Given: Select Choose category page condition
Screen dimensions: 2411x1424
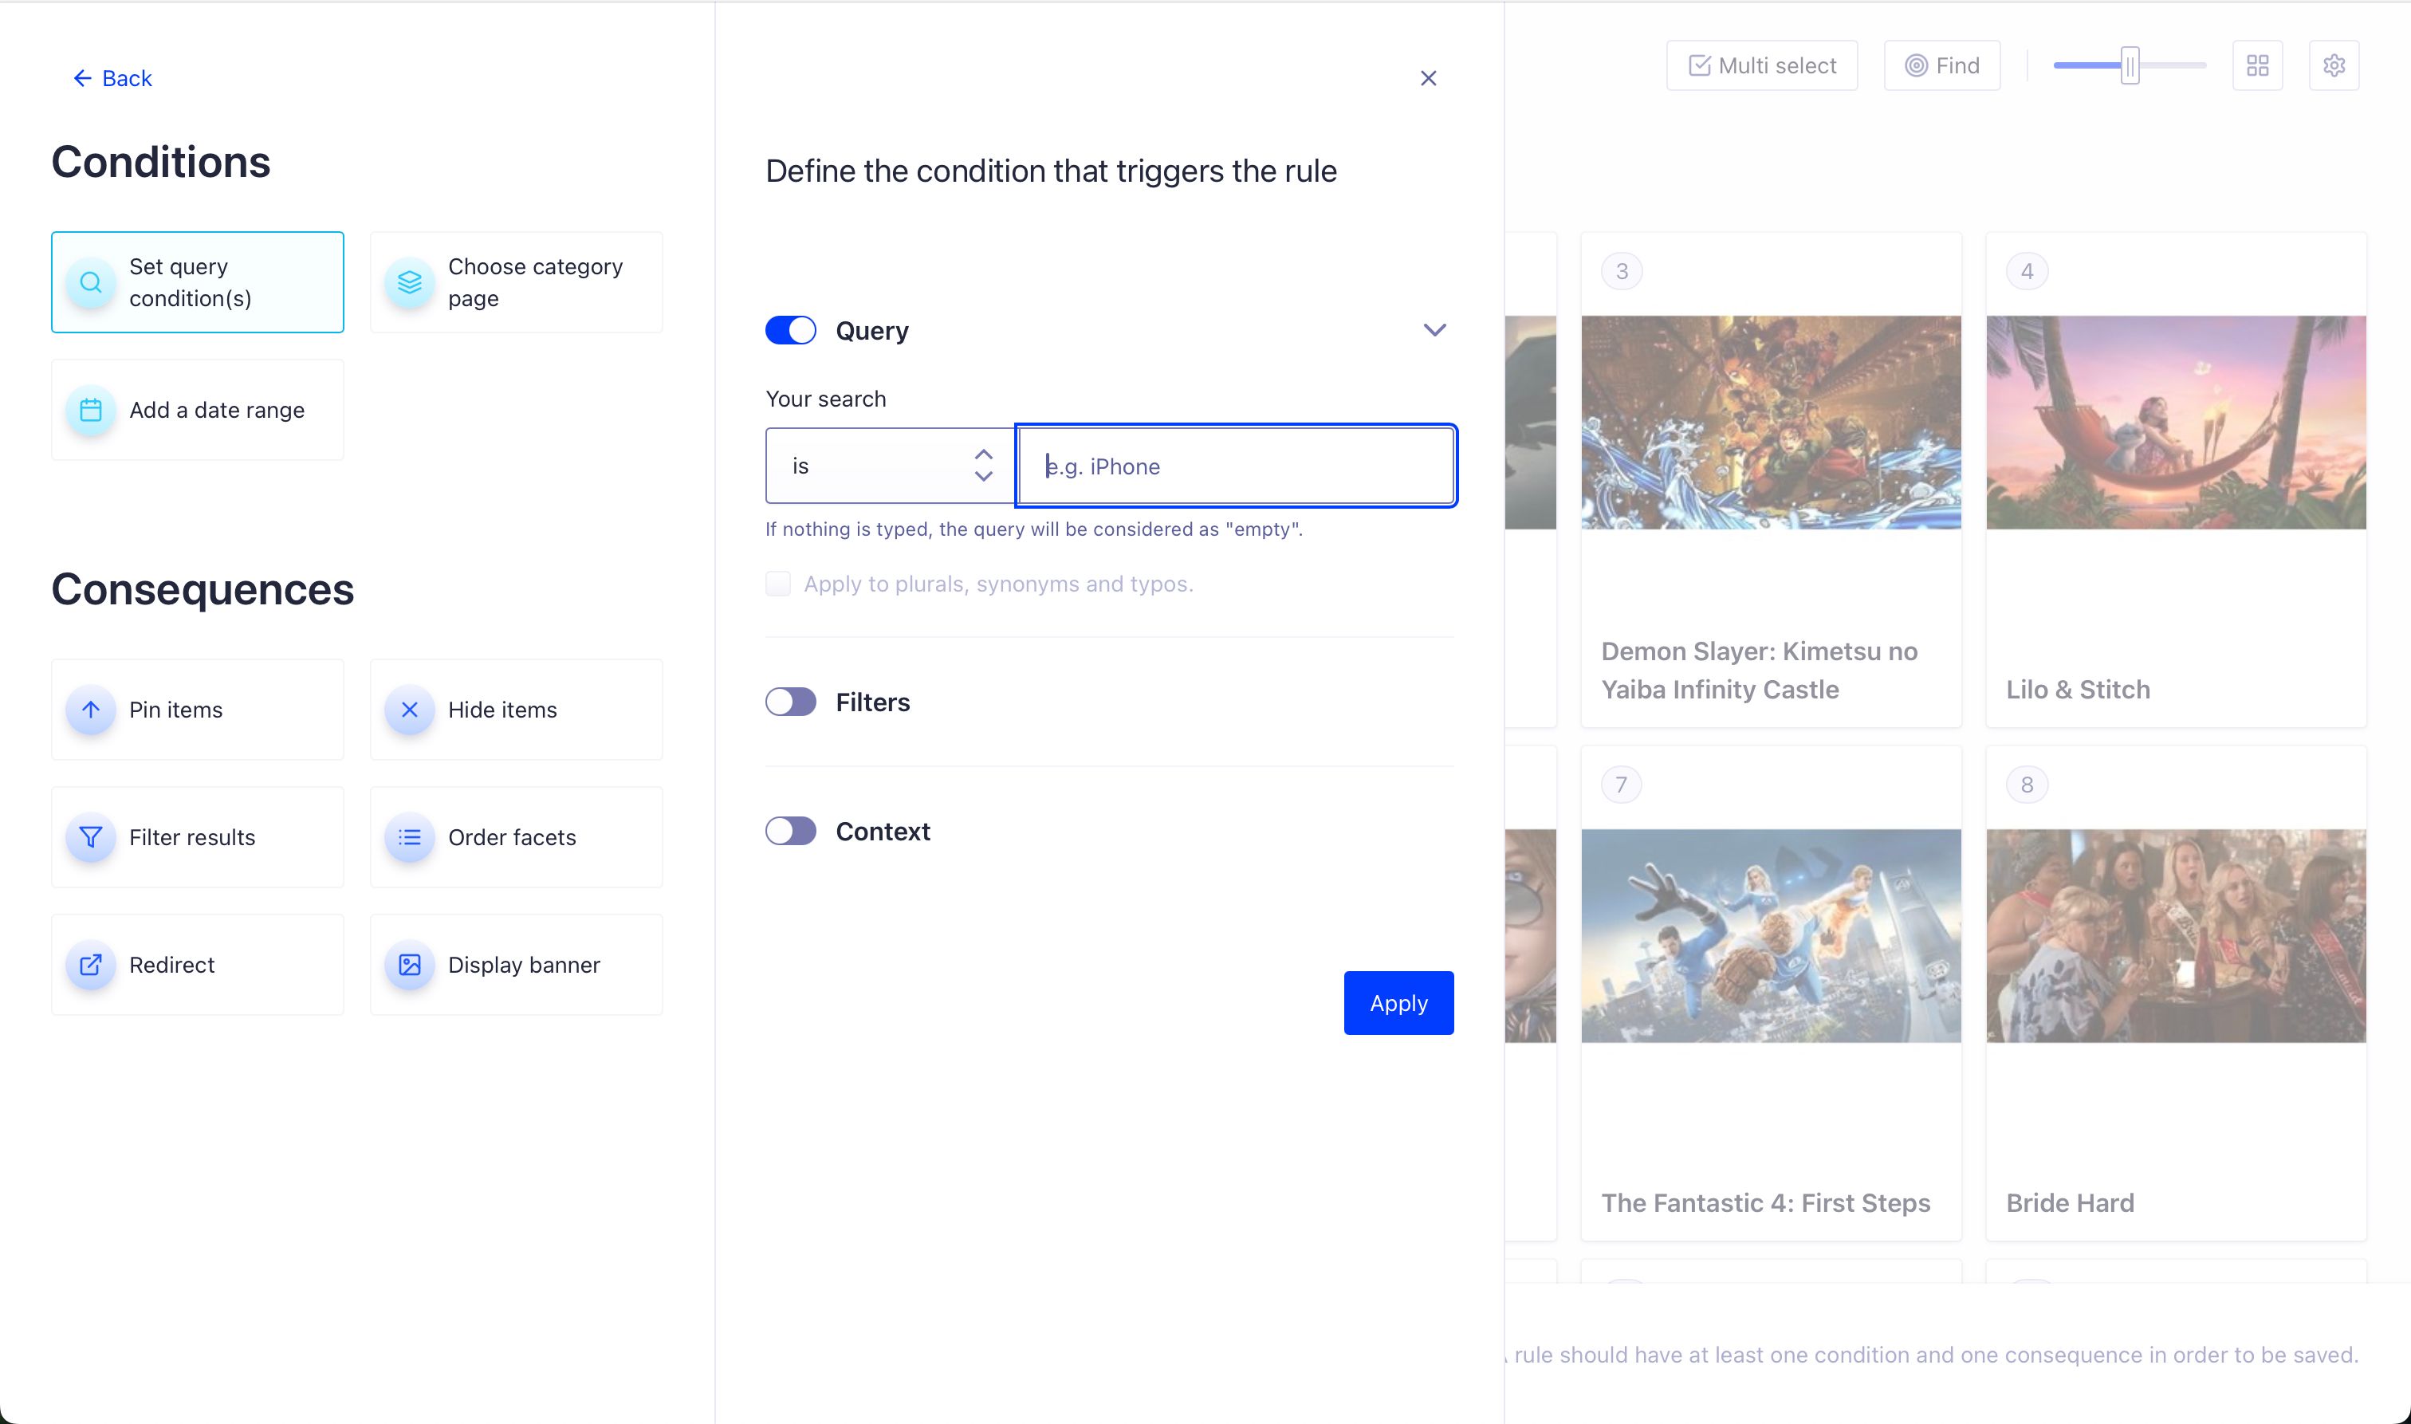Looking at the screenshot, I should [516, 282].
